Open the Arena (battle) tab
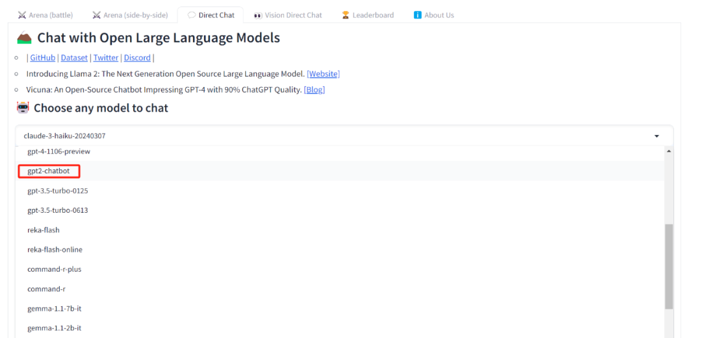The height and width of the screenshot is (338, 702). coord(45,15)
